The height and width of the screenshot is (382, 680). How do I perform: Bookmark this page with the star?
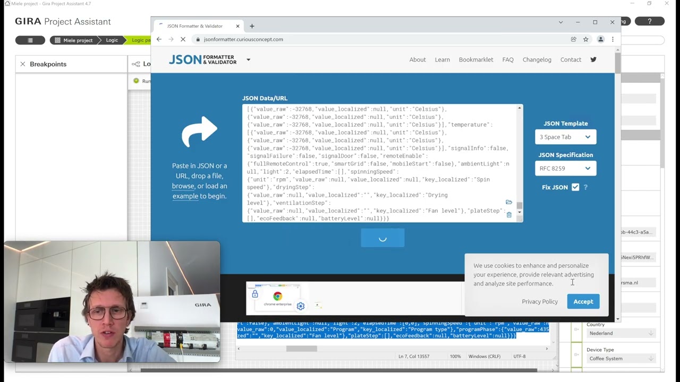586,39
